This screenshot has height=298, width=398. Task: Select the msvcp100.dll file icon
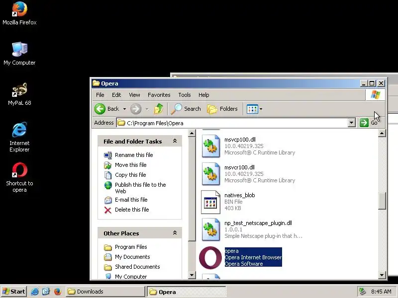(x=210, y=146)
